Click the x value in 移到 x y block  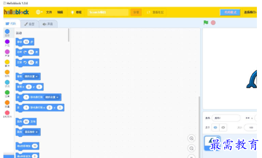(29, 87)
